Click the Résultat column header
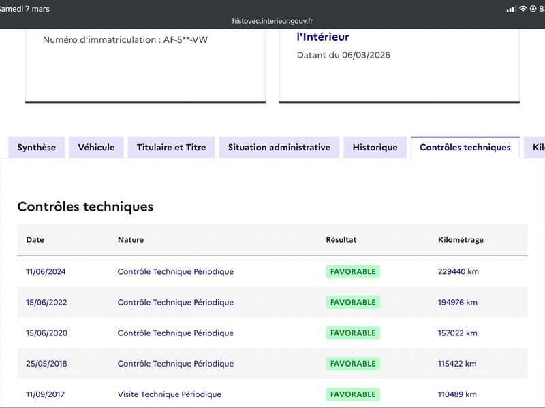 tap(341, 240)
